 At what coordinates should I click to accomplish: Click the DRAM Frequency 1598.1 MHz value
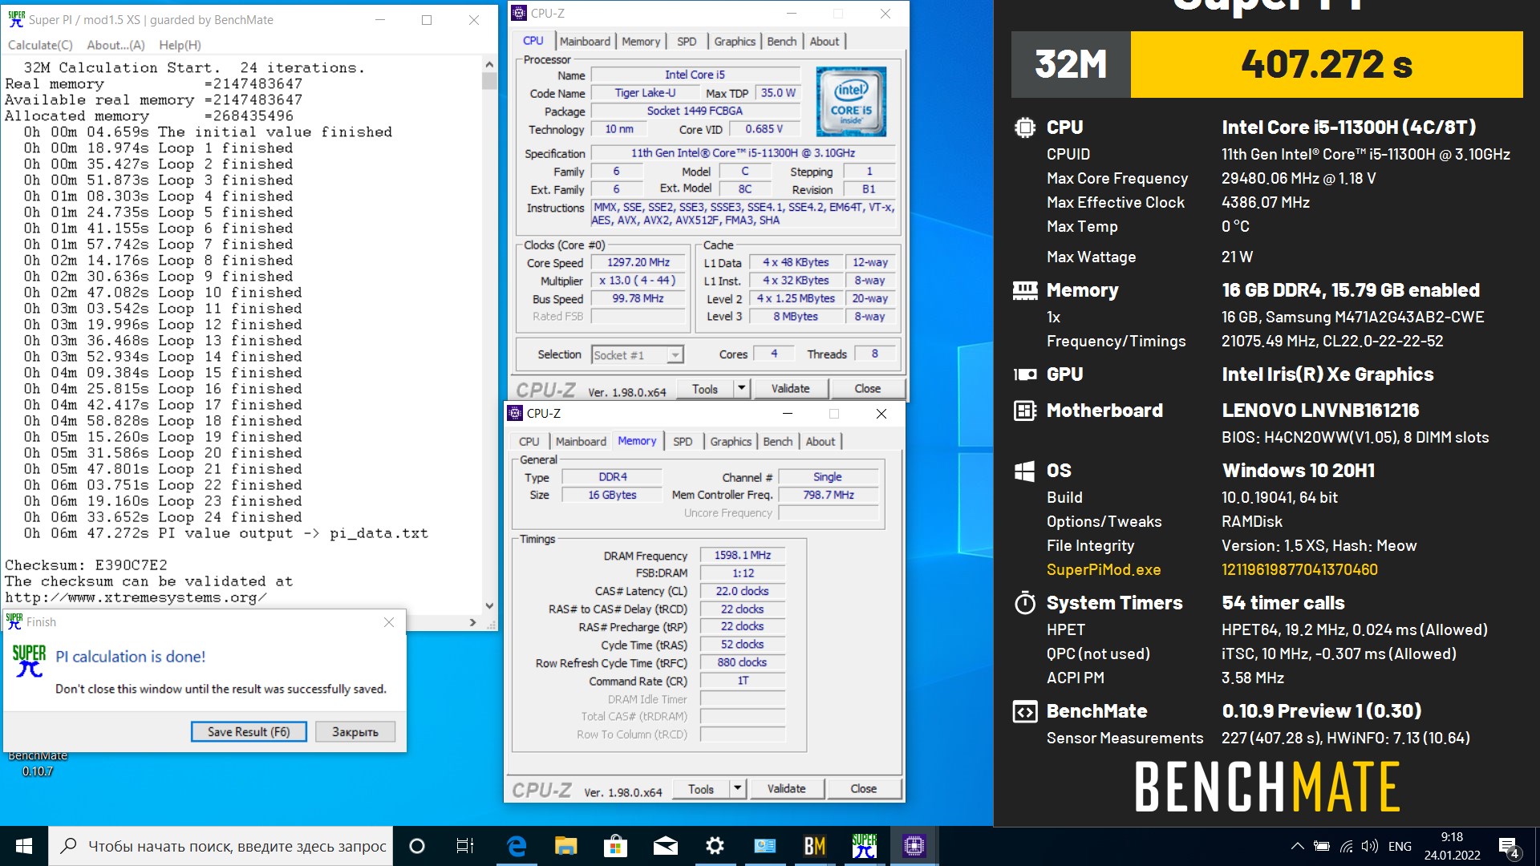[743, 555]
